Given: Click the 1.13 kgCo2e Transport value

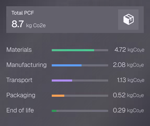Looking at the screenshot, I should coord(131,80).
